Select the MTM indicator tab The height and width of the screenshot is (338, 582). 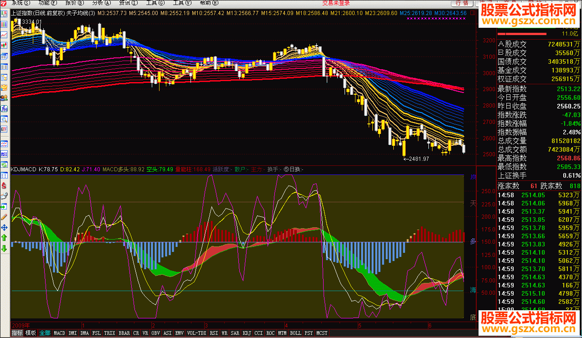tap(283, 333)
